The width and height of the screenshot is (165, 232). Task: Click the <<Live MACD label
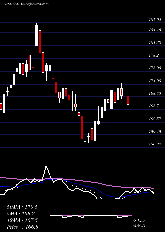[139, 223]
